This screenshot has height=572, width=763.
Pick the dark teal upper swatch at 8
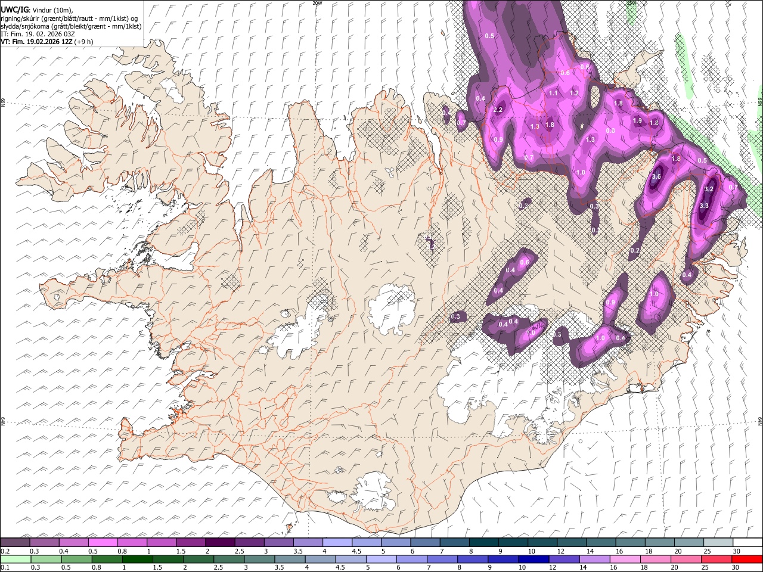(x=483, y=543)
